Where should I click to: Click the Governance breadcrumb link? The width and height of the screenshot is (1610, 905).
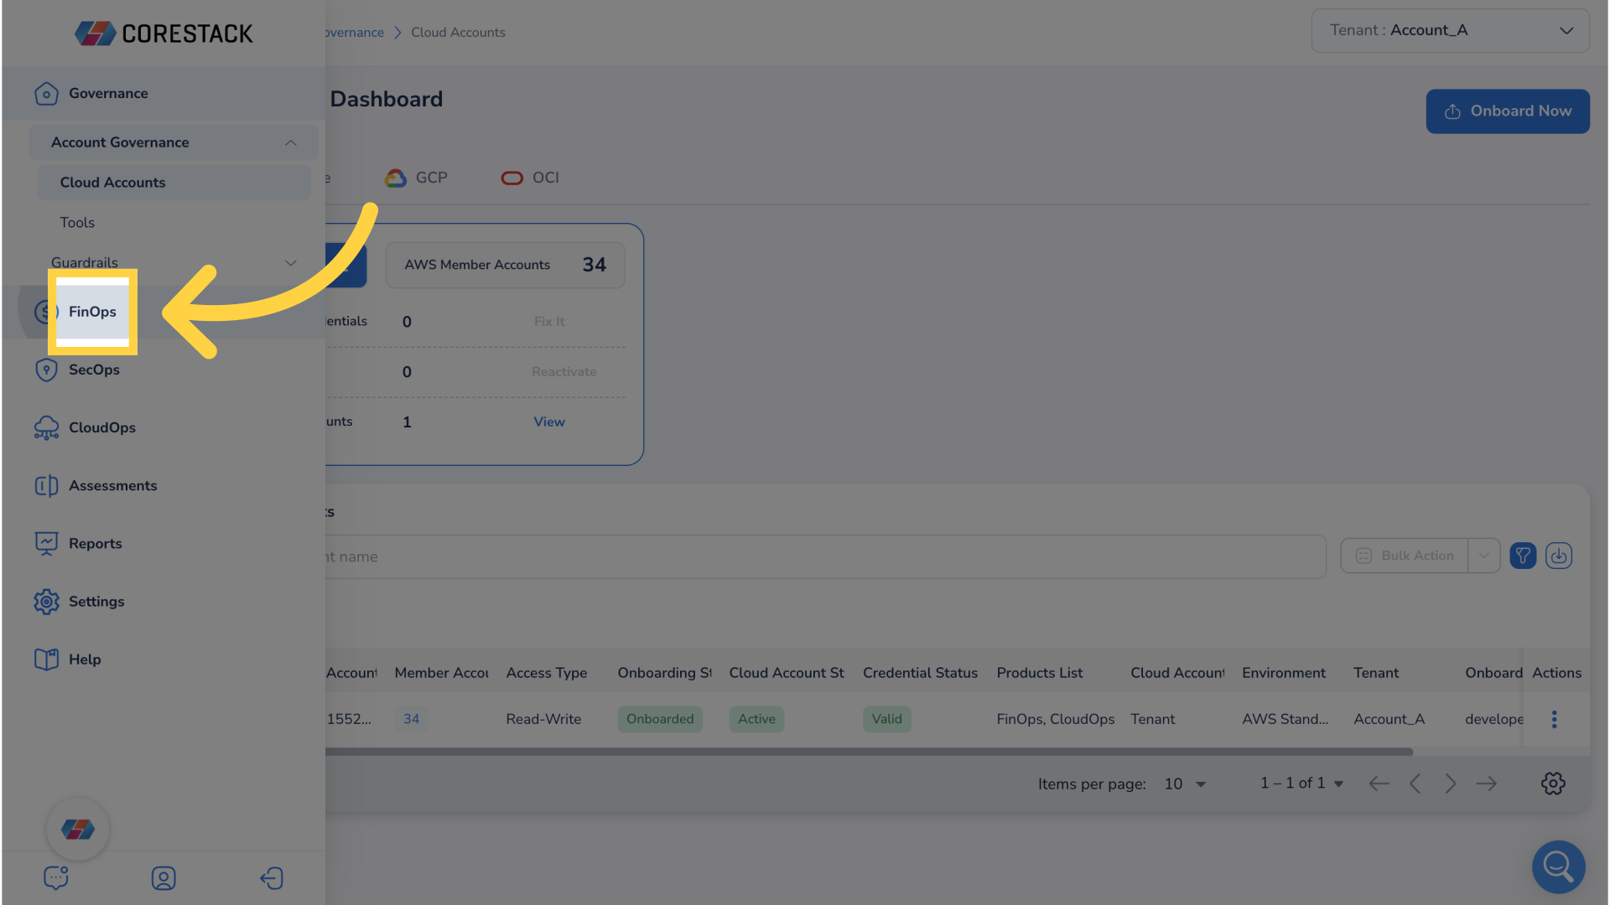[x=354, y=33]
